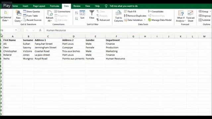The height and width of the screenshot is (119, 212).
Task: Launch Text to Columns
Action: pyautogui.click(x=119, y=16)
